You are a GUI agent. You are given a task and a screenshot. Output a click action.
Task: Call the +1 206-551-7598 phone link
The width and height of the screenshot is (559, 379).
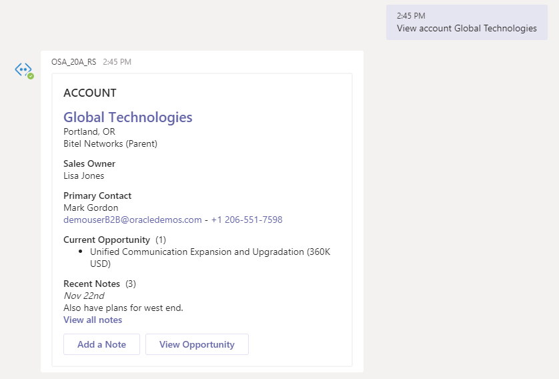click(x=247, y=220)
